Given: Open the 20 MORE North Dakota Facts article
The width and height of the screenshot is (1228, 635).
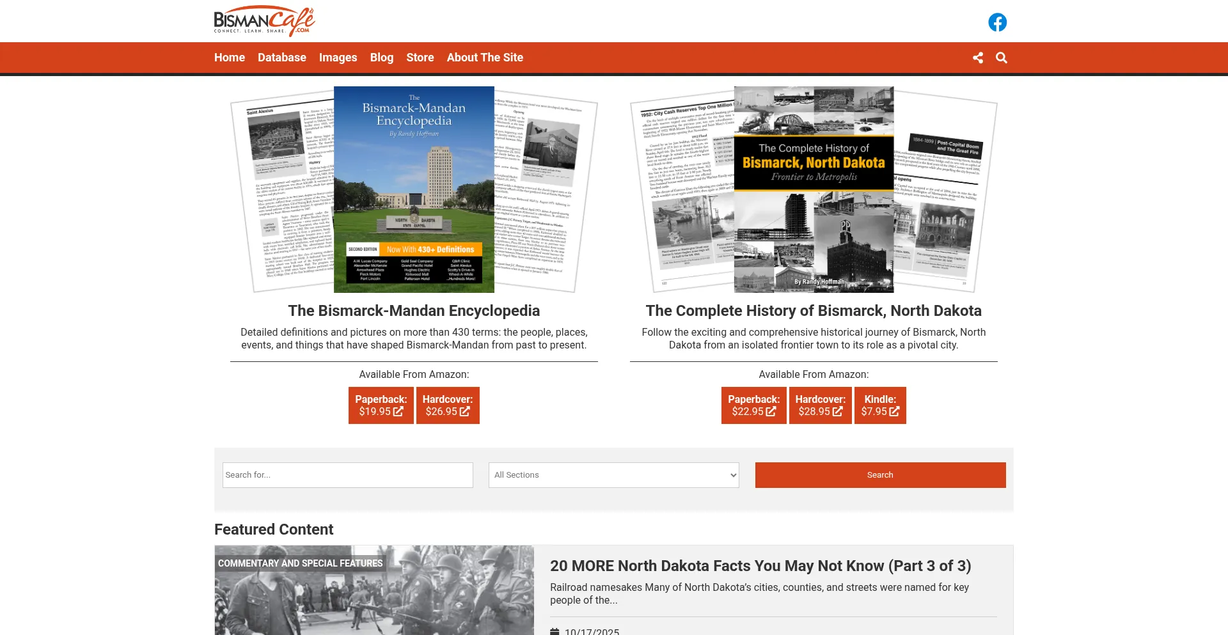Looking at the screenshot, I should (760, 566).
